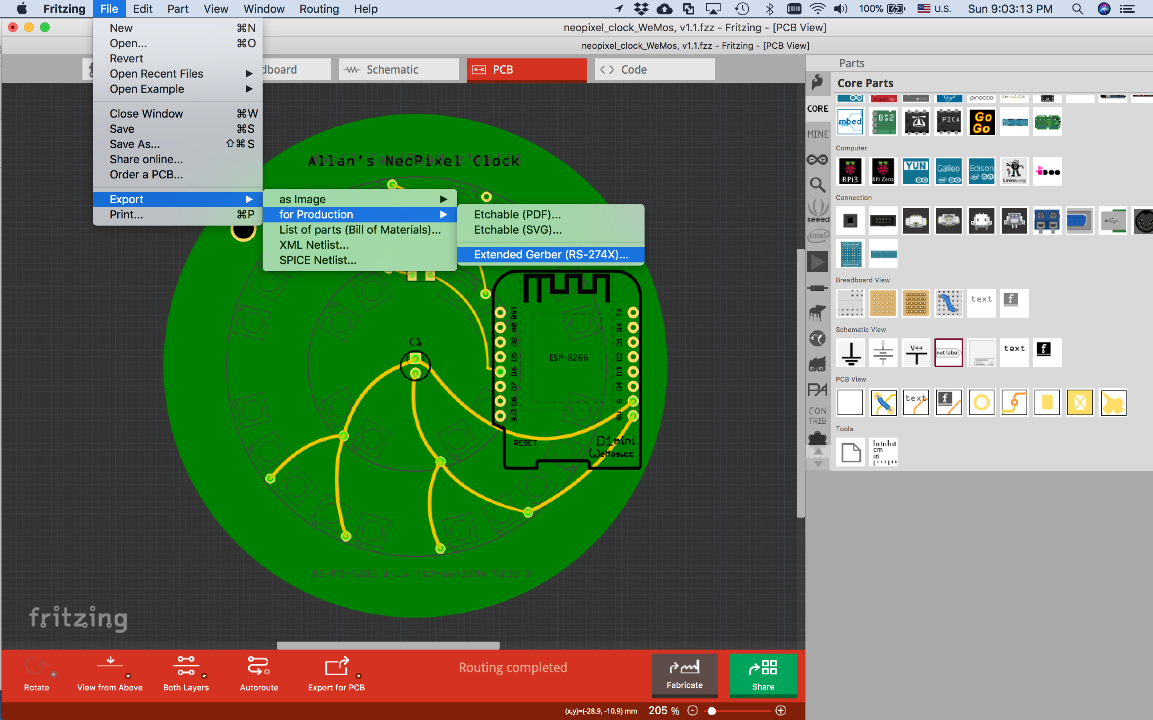Open macOS Spotlight search icon
Image resolution: width=1153 pixels, height=720 pixels.
tap(1077, 9)
